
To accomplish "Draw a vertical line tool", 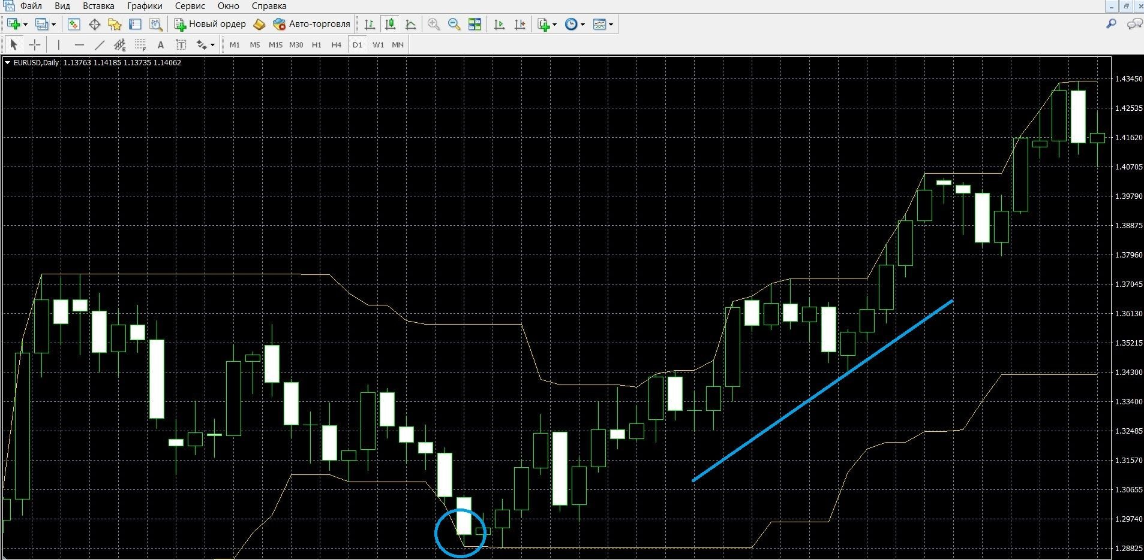I will (58, 45).
